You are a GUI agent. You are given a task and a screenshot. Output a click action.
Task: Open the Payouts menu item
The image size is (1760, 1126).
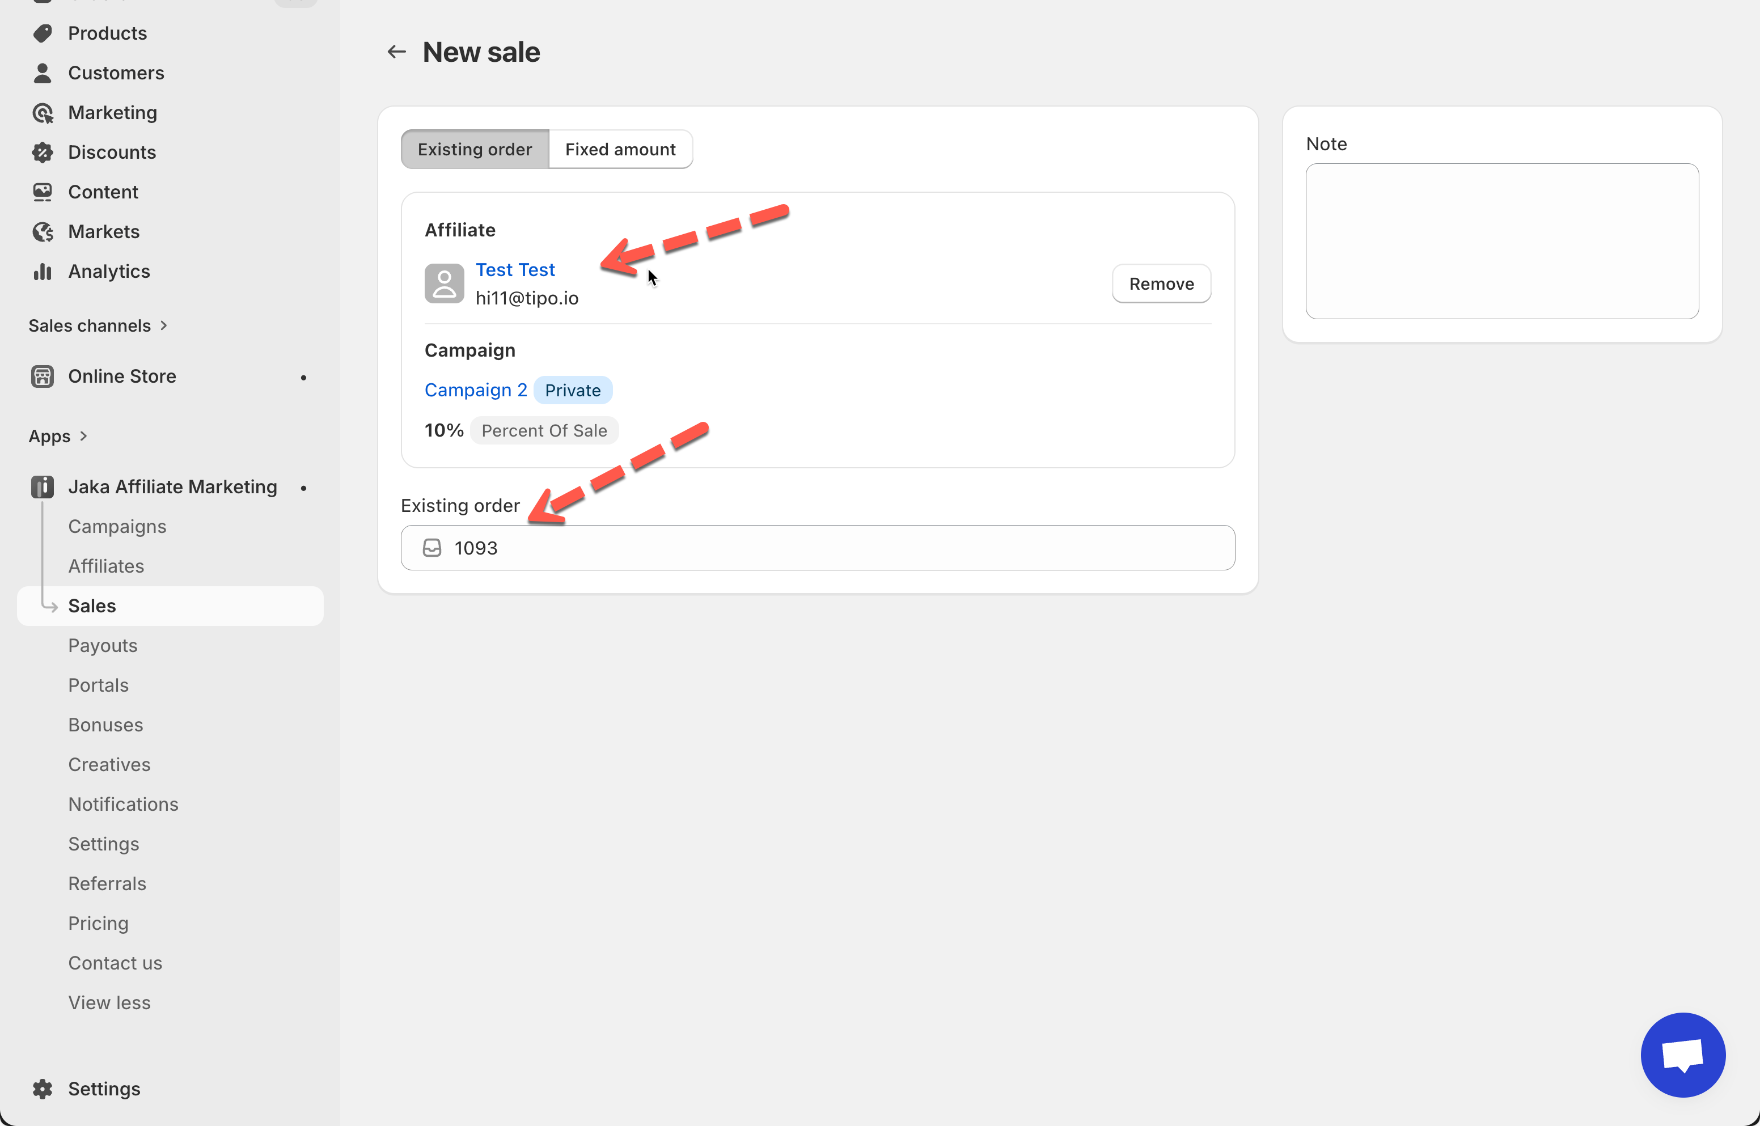coord(103,646)
